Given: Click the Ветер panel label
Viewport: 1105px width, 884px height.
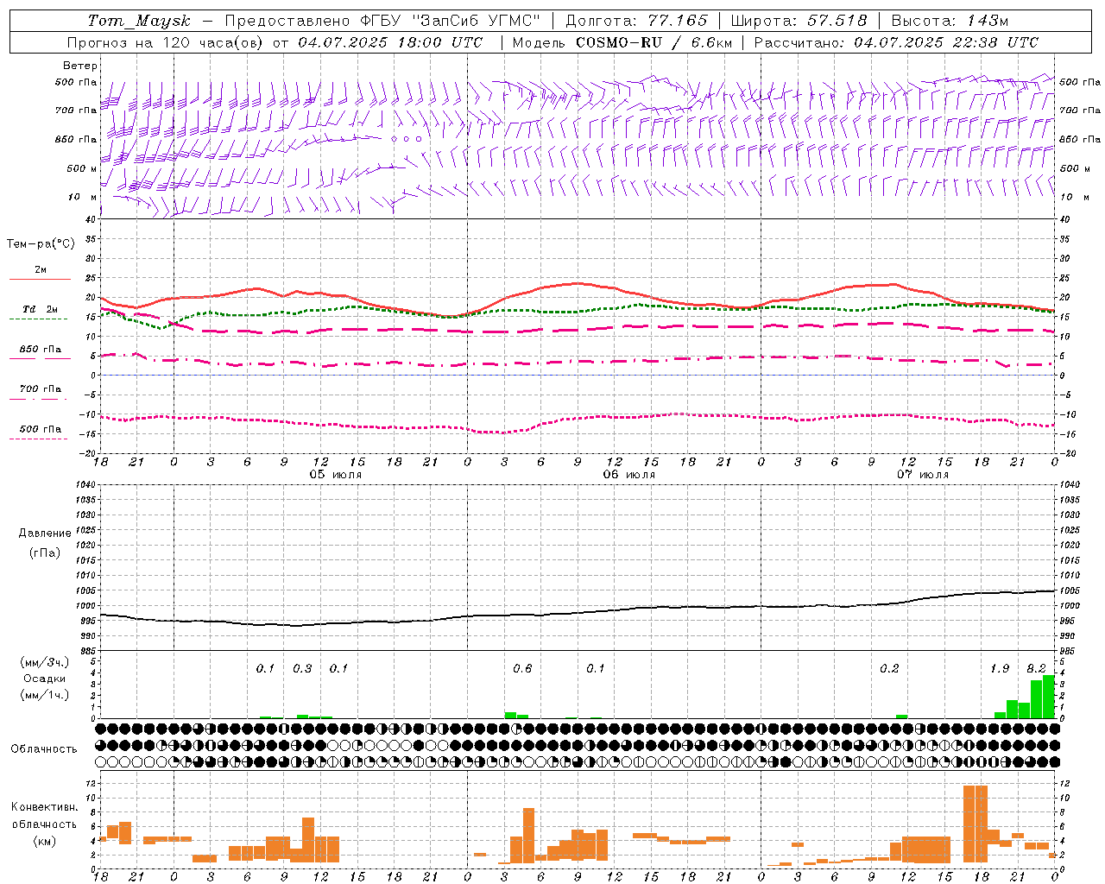Looking at the screenshot, I should (80, 66).
